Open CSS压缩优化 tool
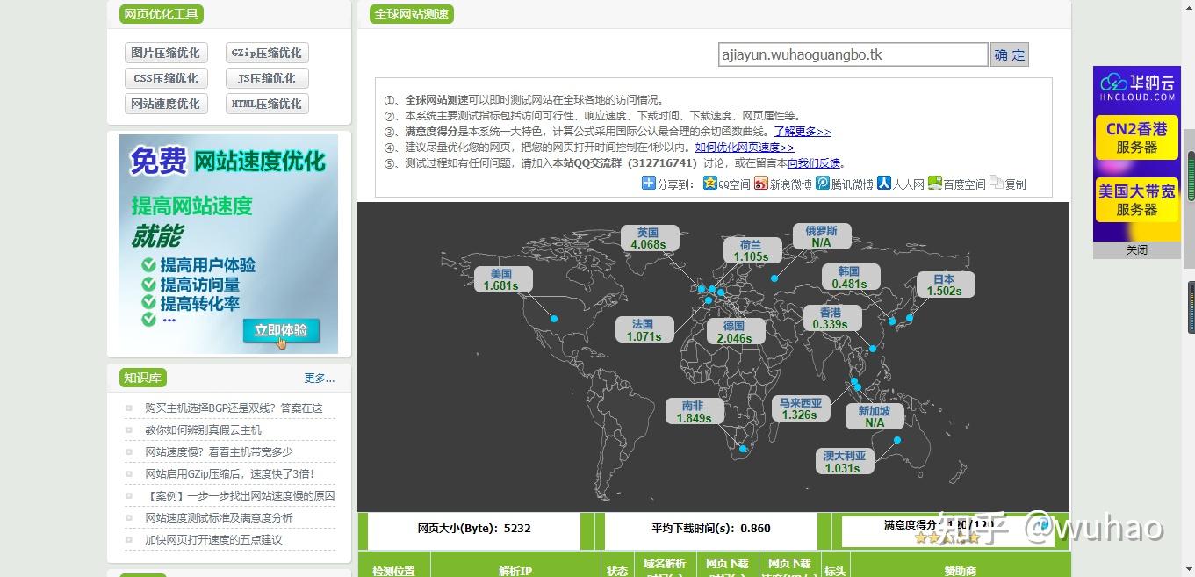Image resolution: width=1195 pixels, height=577 pixels. (166, 78)
